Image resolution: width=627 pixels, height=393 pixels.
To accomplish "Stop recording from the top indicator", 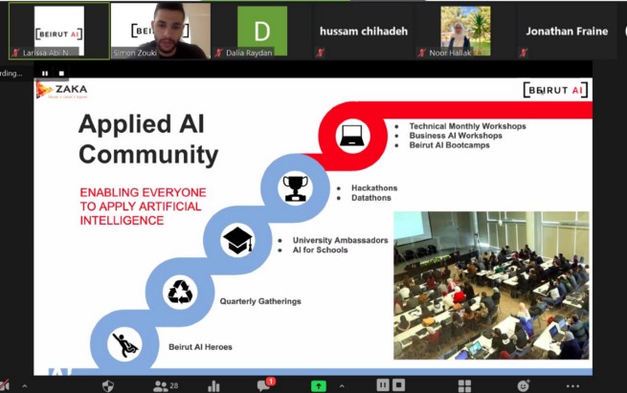I will [x=61, y=73].
